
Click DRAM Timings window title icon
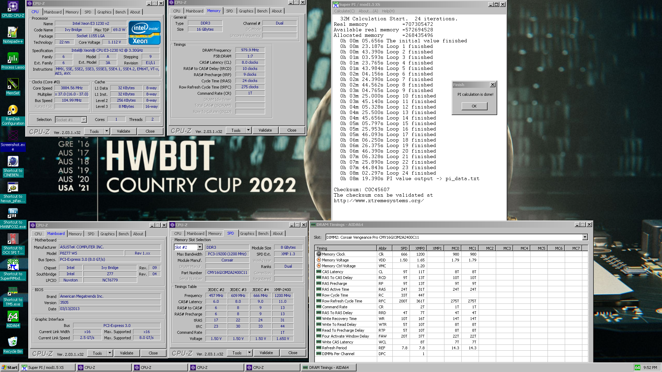click(313, 225)
